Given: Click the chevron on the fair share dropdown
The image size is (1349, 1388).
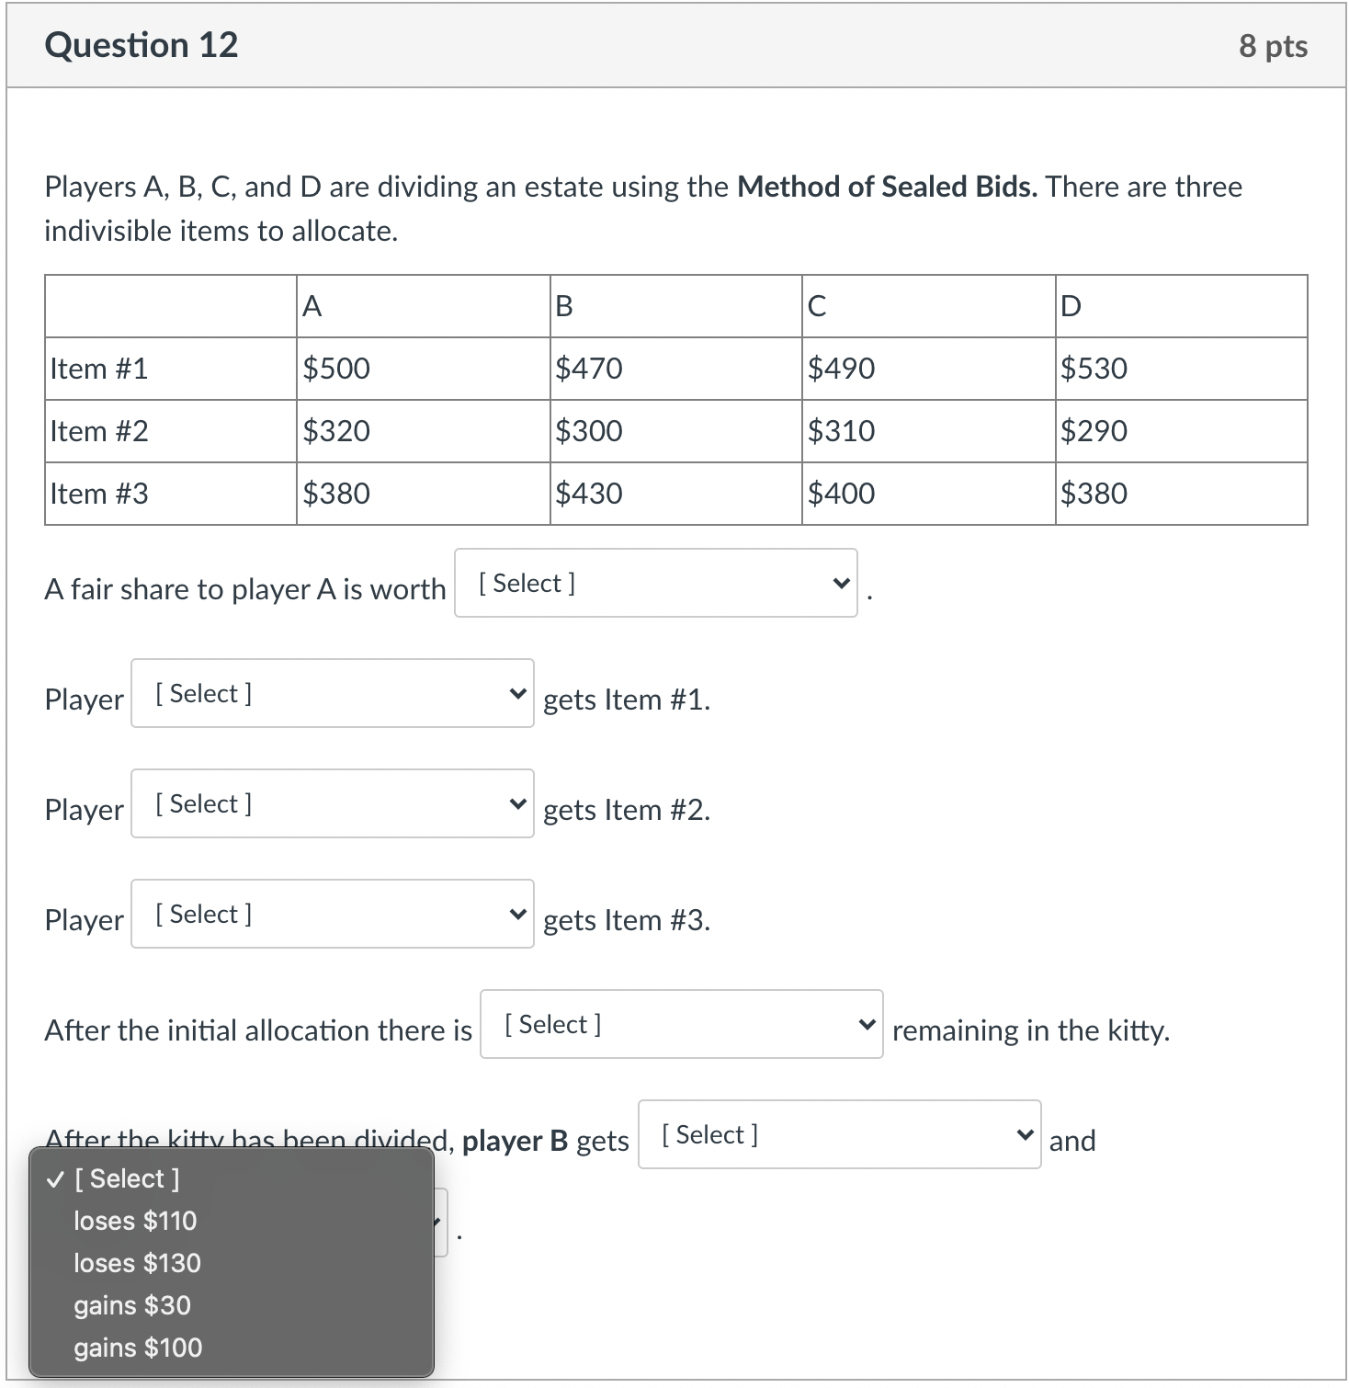Looking at the screenshot, I should click(x=841, y=582).
